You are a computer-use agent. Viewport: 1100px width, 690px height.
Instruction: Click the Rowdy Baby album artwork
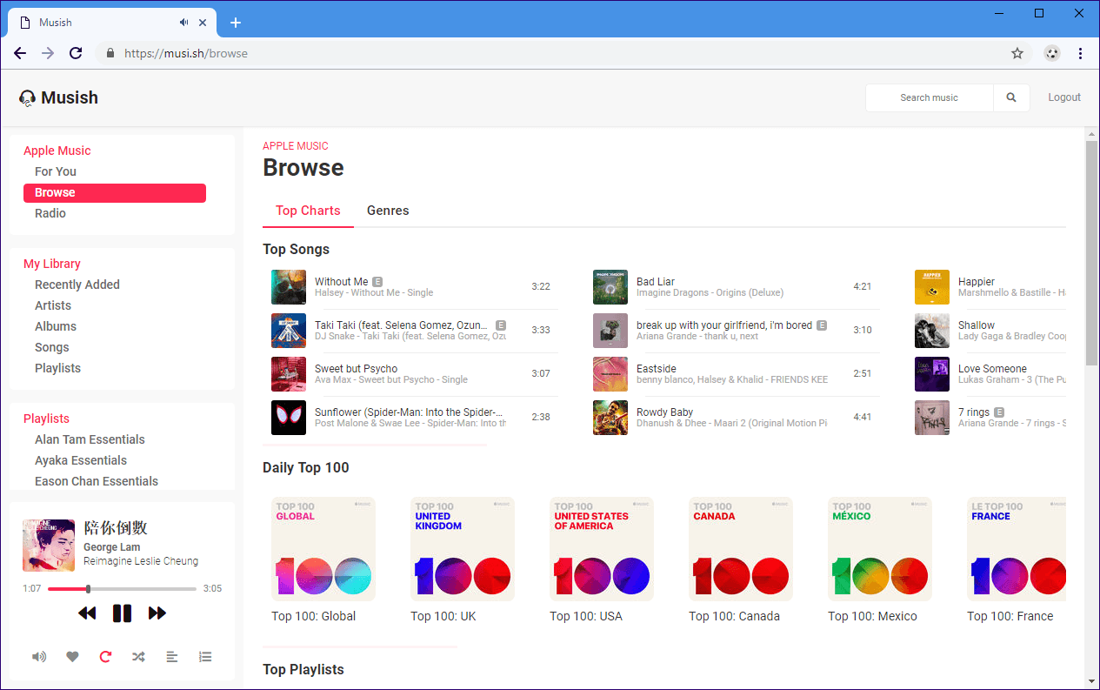[610, 418]
